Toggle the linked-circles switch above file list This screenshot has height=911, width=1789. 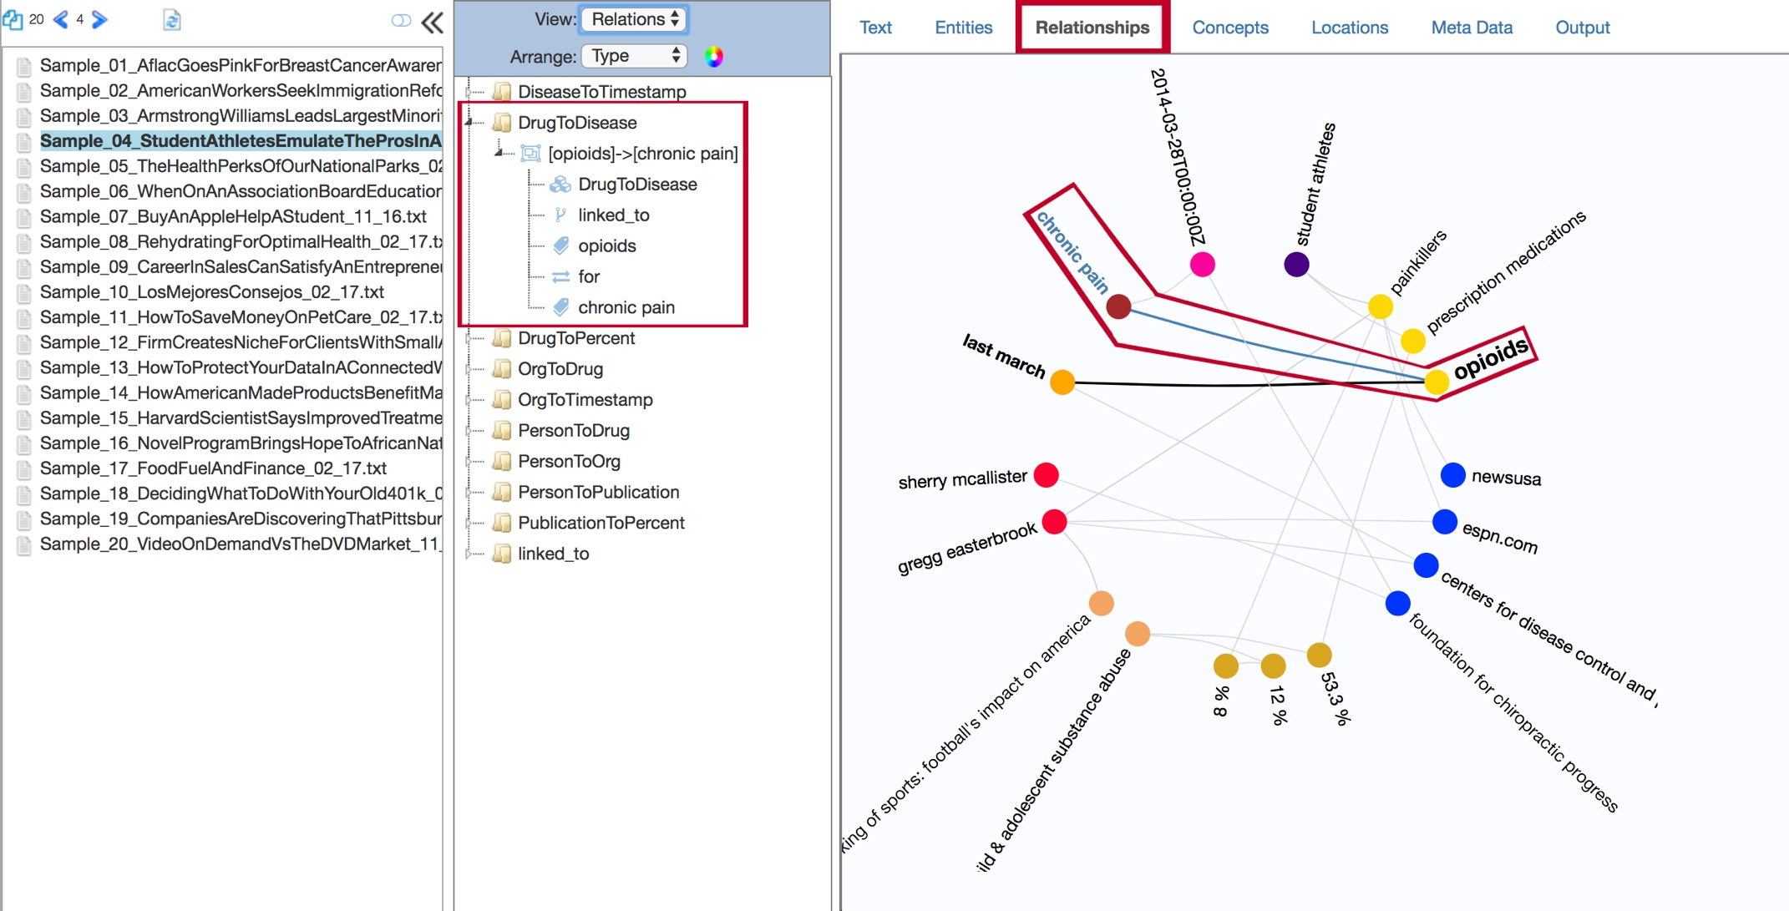coord(401,20)
